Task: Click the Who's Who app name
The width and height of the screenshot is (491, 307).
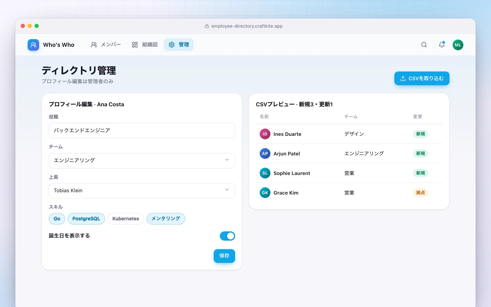Action: 59,45
